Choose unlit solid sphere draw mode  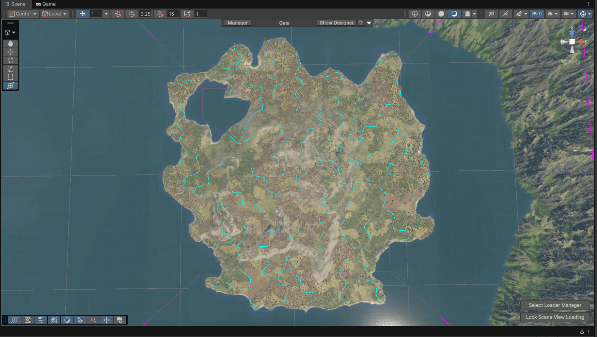441,14
